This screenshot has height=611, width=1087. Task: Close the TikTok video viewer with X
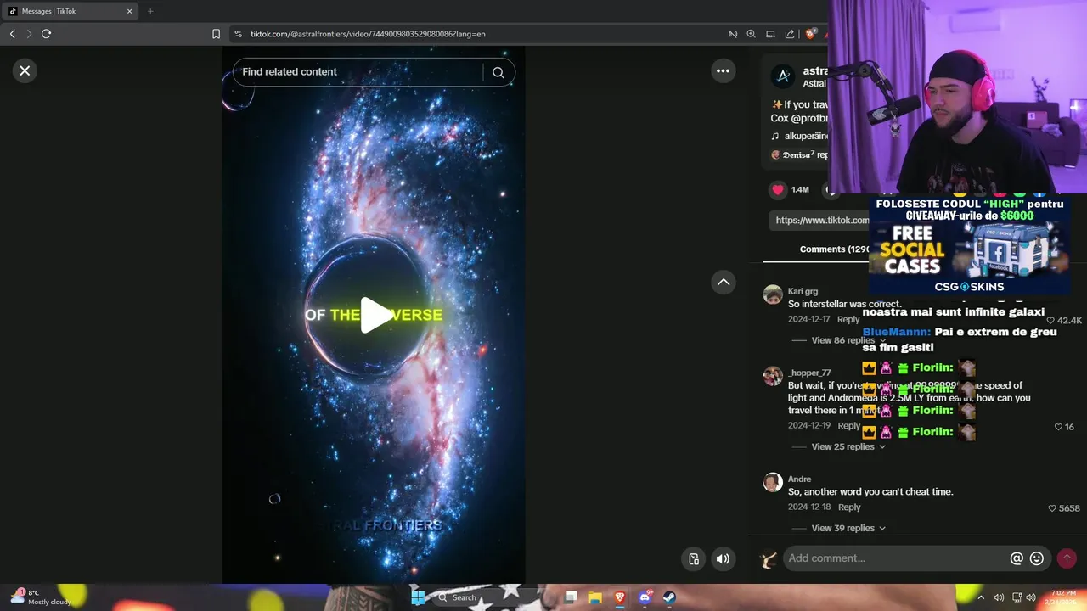pos(25,70)
